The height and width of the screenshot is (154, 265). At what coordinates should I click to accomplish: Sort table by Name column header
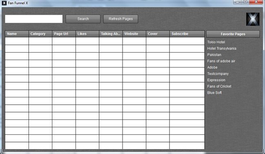(x=17, y=34)
